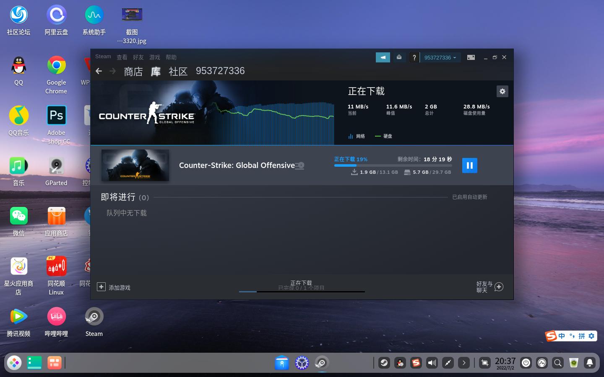Screen dimensions: 604x377
Task: Open Steam help with the ? icon
Action: pos(414,57)
